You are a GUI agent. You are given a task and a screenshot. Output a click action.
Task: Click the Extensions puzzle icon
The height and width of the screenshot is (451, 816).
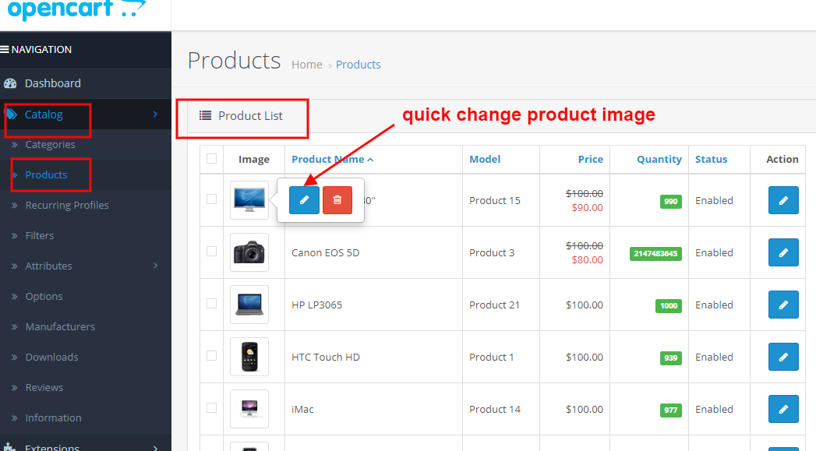9,447
